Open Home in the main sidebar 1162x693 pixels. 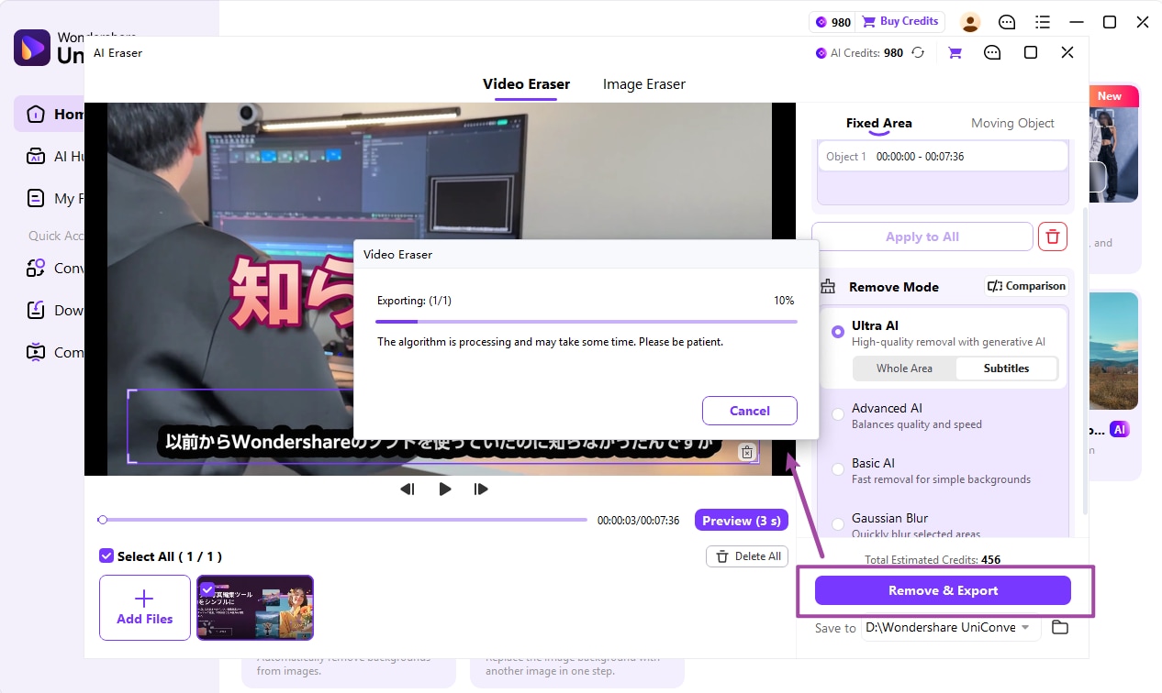[x=50, y=115]
